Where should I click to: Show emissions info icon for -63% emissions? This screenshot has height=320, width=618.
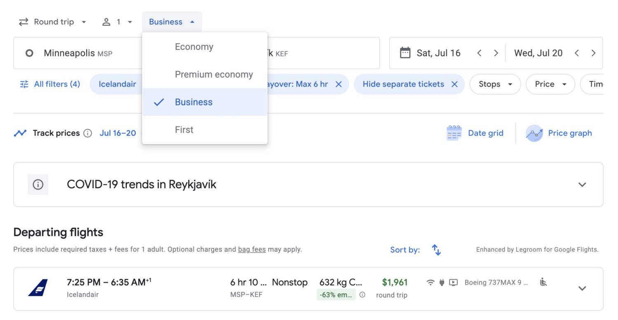pos(362,294)
